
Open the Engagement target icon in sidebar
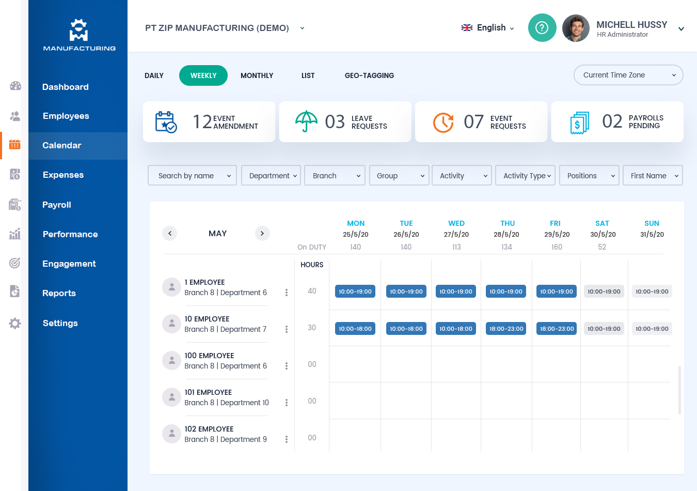(x=15, y=263)
